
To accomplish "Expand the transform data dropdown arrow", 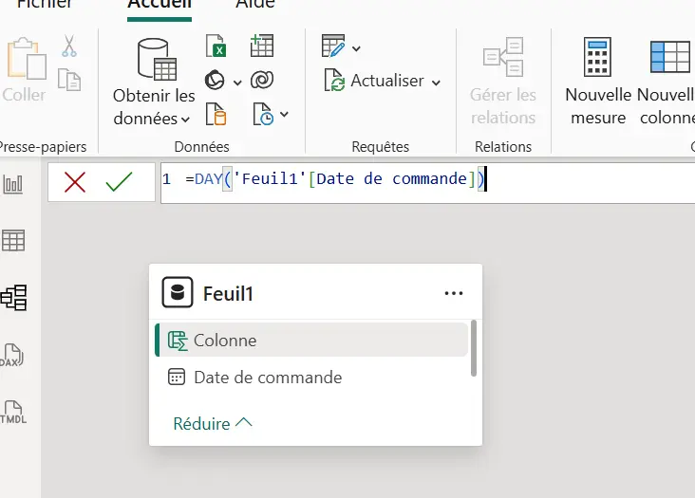I will (x=356, y=48).
